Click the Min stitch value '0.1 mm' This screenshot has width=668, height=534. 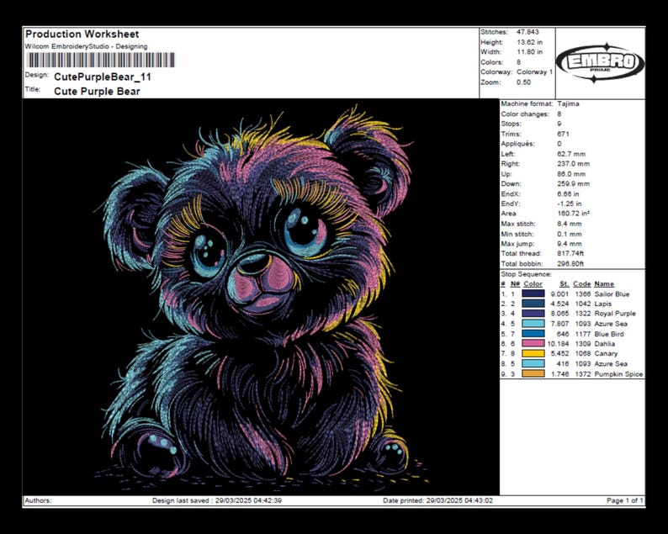pos(570,234)
